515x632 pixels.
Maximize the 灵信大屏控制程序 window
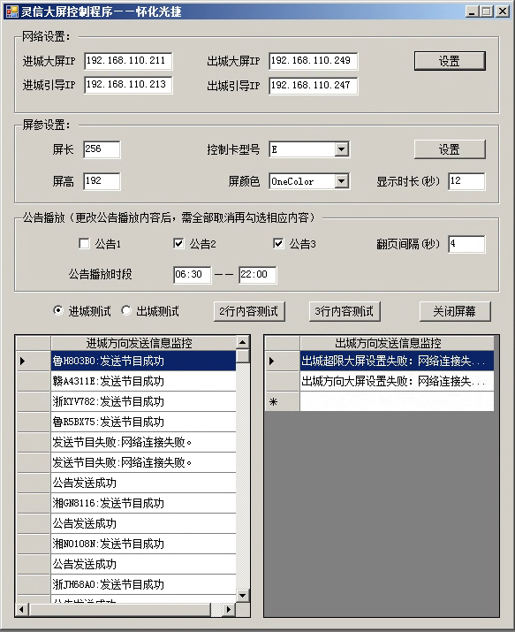point(487,11)
